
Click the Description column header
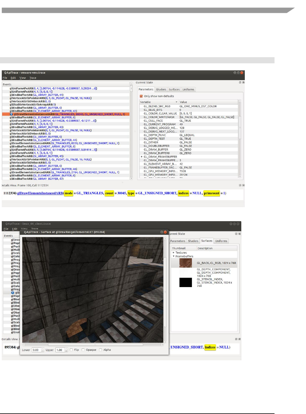(217, 248)
